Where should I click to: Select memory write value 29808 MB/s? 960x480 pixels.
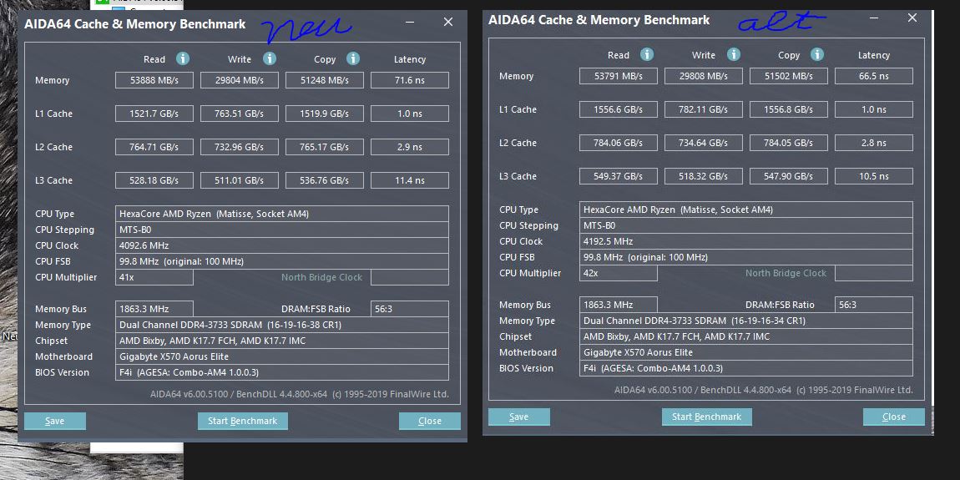(704, 76)
